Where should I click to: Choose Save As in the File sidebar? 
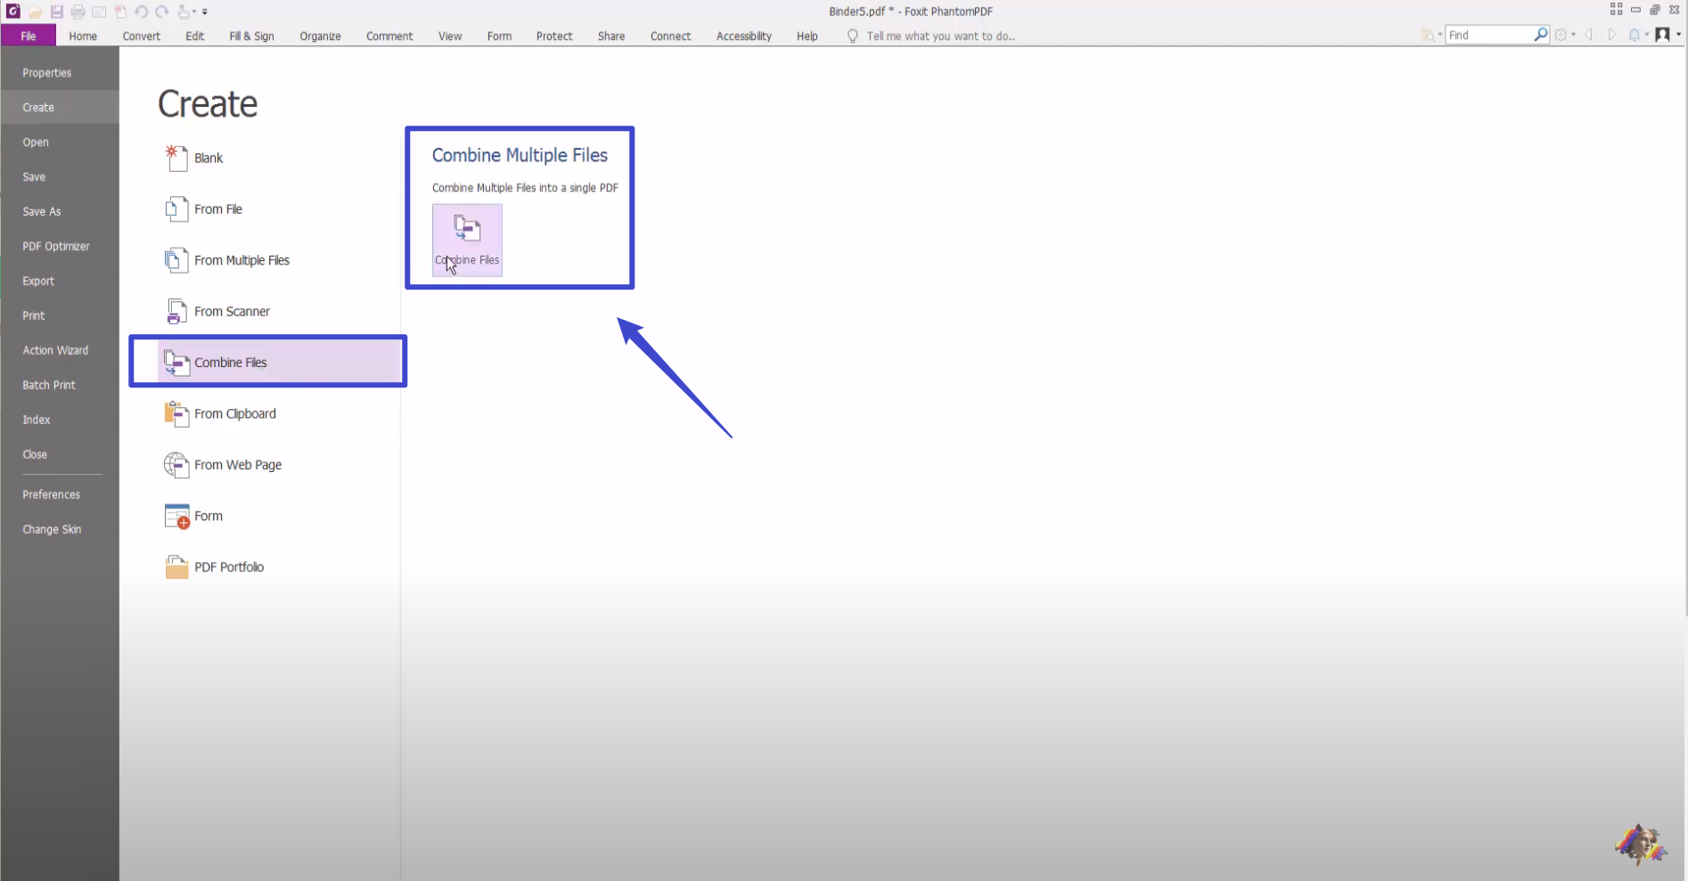coord(42,212)
